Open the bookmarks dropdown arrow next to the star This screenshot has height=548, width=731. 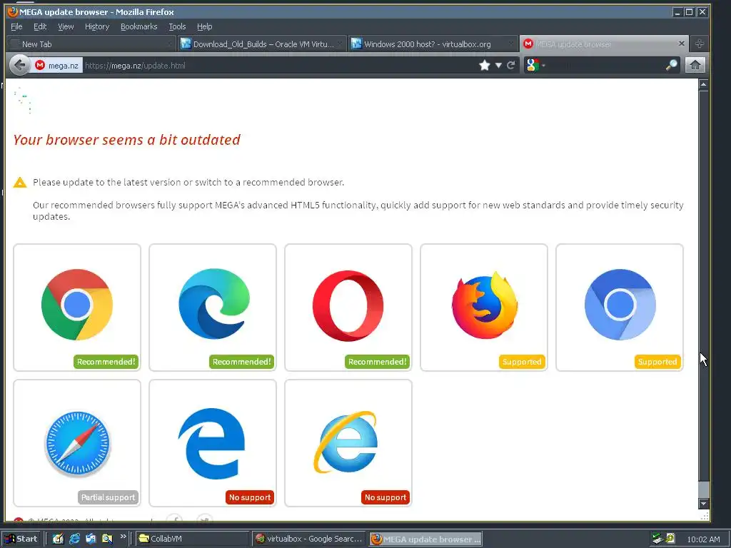point(498,65)
